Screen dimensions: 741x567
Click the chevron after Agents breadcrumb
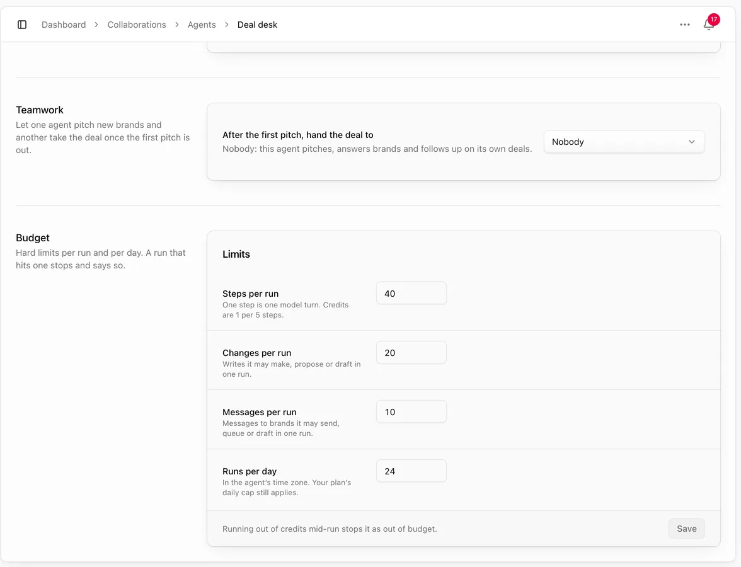point(226,25)
